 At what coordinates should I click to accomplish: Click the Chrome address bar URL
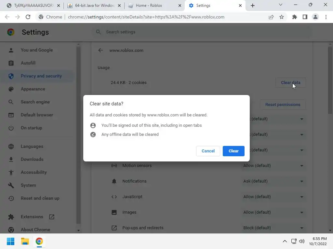[146, 17]
